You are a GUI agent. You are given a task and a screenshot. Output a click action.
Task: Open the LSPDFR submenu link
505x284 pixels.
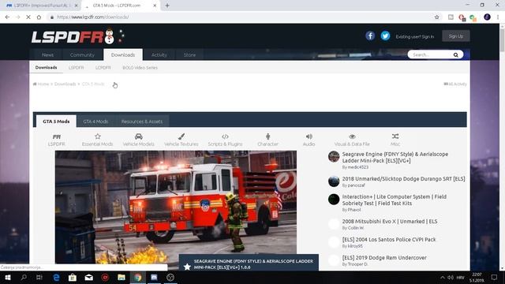pos(77,68)
